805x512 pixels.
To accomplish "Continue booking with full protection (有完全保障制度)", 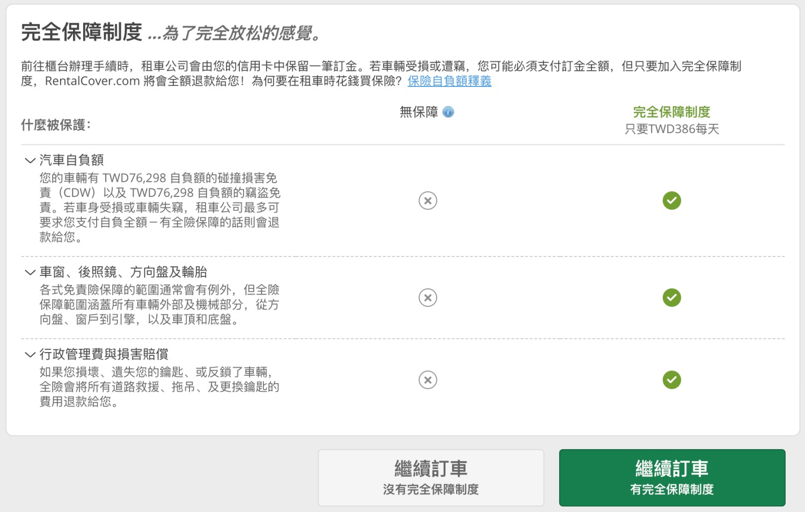I will click(x=672, y=478).
